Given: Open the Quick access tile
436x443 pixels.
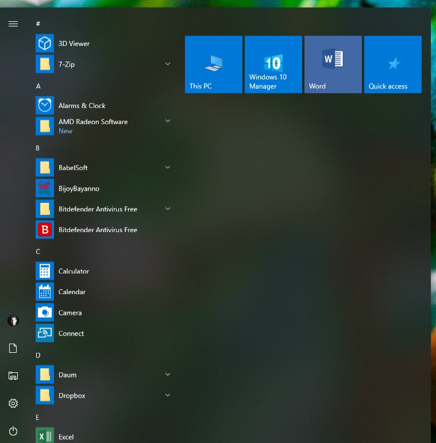Looking at the screenshot, I should pyautogui.click(x=393, y=64).
